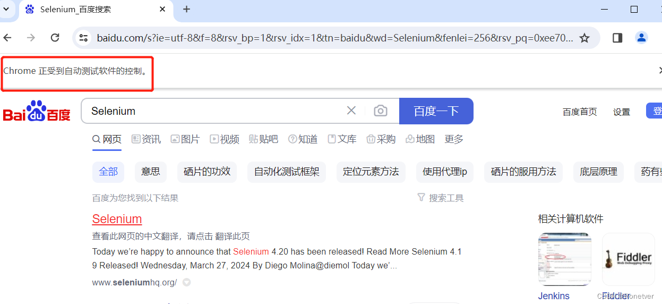Switch to the 文库 tab
The width and height of the screenshot is (662, 304).
tap(342, 139)
